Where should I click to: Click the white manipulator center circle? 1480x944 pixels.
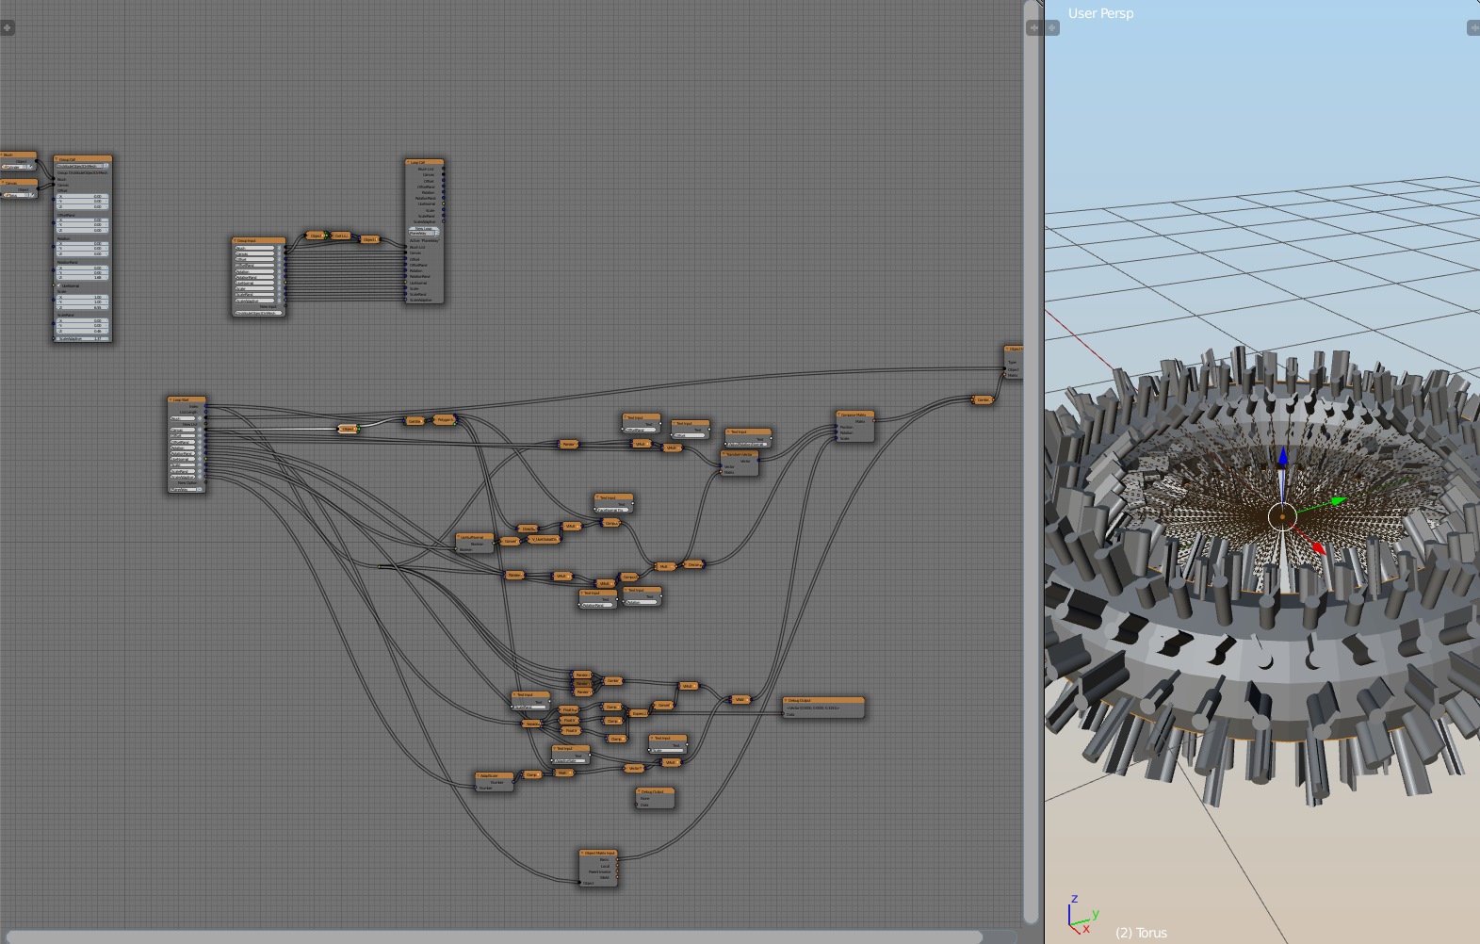tap(1282, 516)
